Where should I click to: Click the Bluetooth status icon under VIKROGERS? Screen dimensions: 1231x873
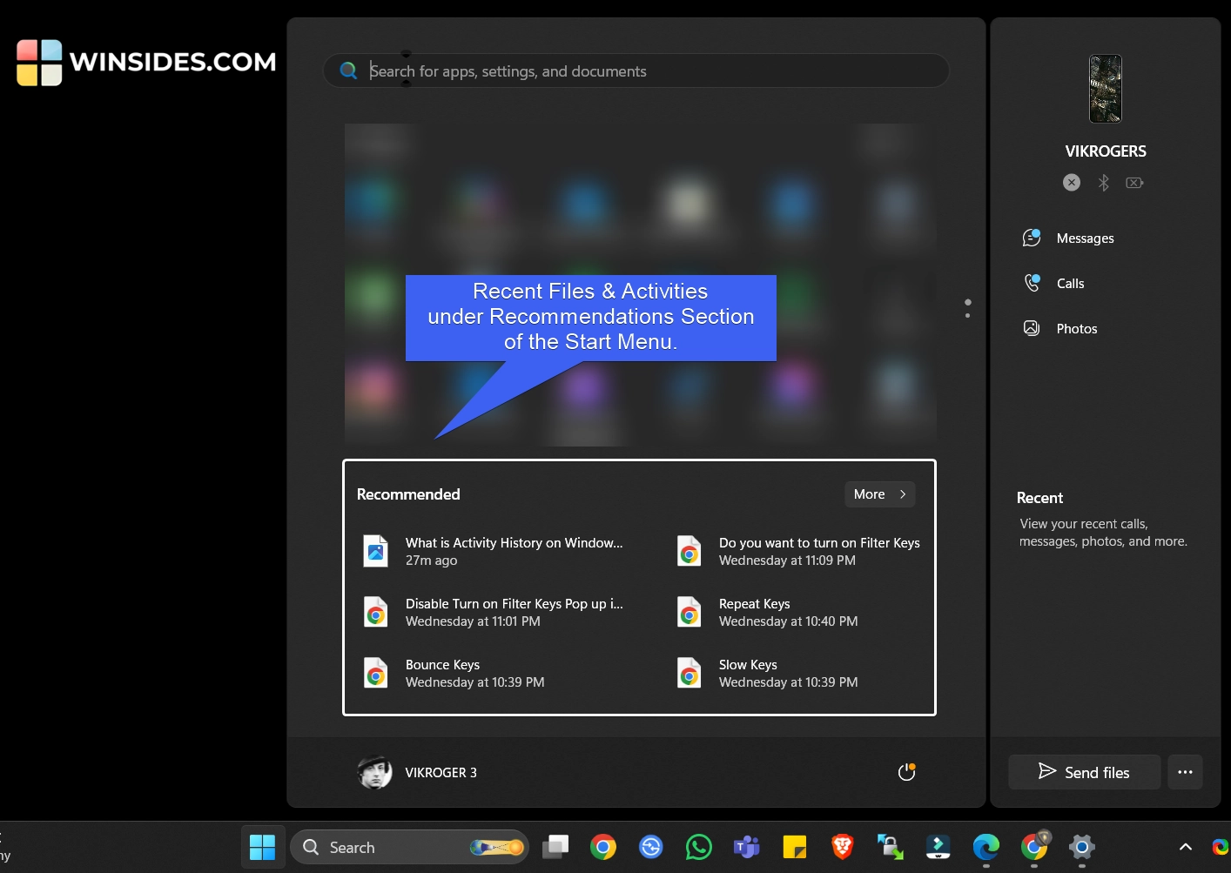point(1103,182)
